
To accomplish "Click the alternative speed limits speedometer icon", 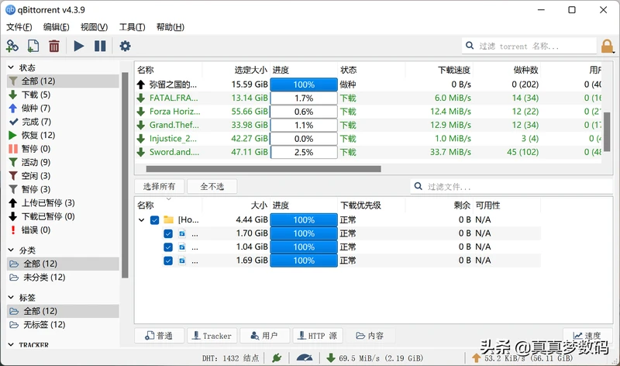I will [x=305, y=358].
